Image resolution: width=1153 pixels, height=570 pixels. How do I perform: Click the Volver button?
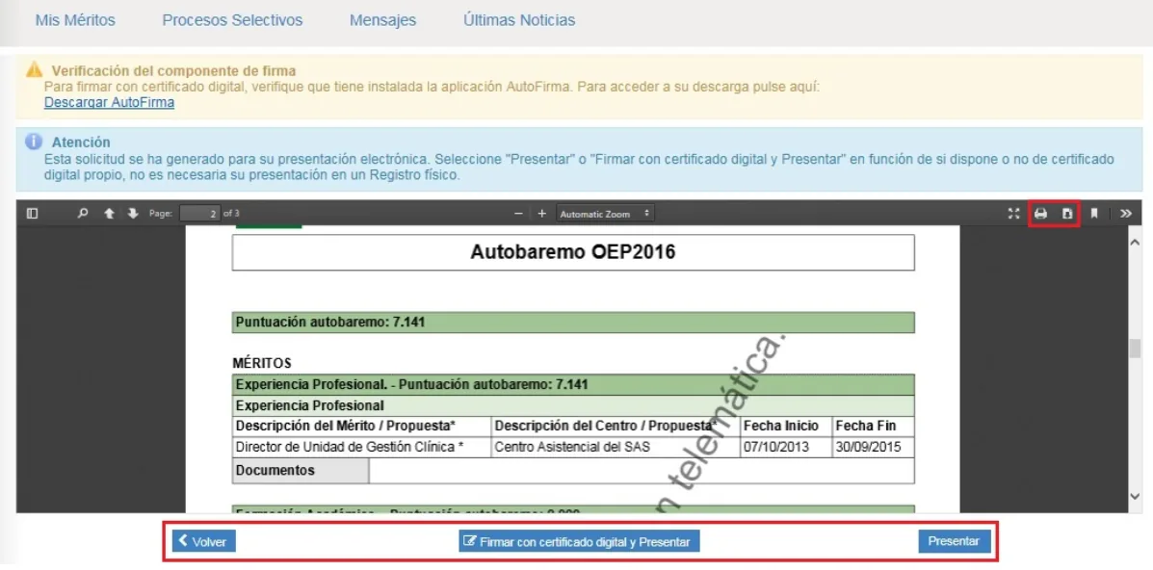(203, 541)
